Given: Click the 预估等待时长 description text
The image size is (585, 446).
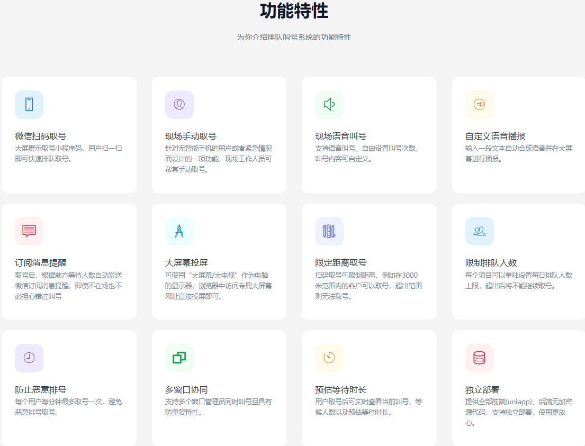Looking at the screenshot, I should (x=368, y=407).
